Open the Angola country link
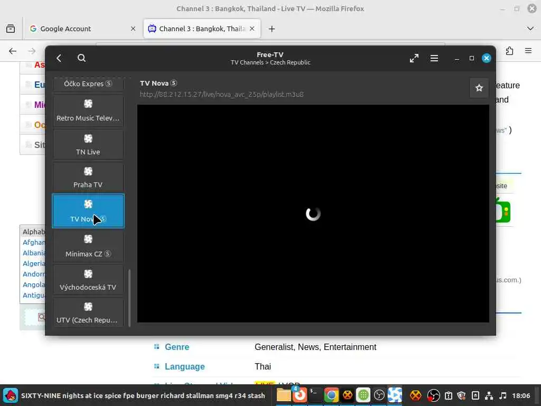This screenshot has height=406, width=541. pos(34,285)
